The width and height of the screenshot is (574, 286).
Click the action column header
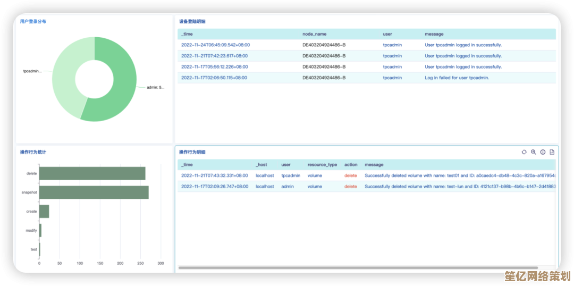click(x=351, y=165)
